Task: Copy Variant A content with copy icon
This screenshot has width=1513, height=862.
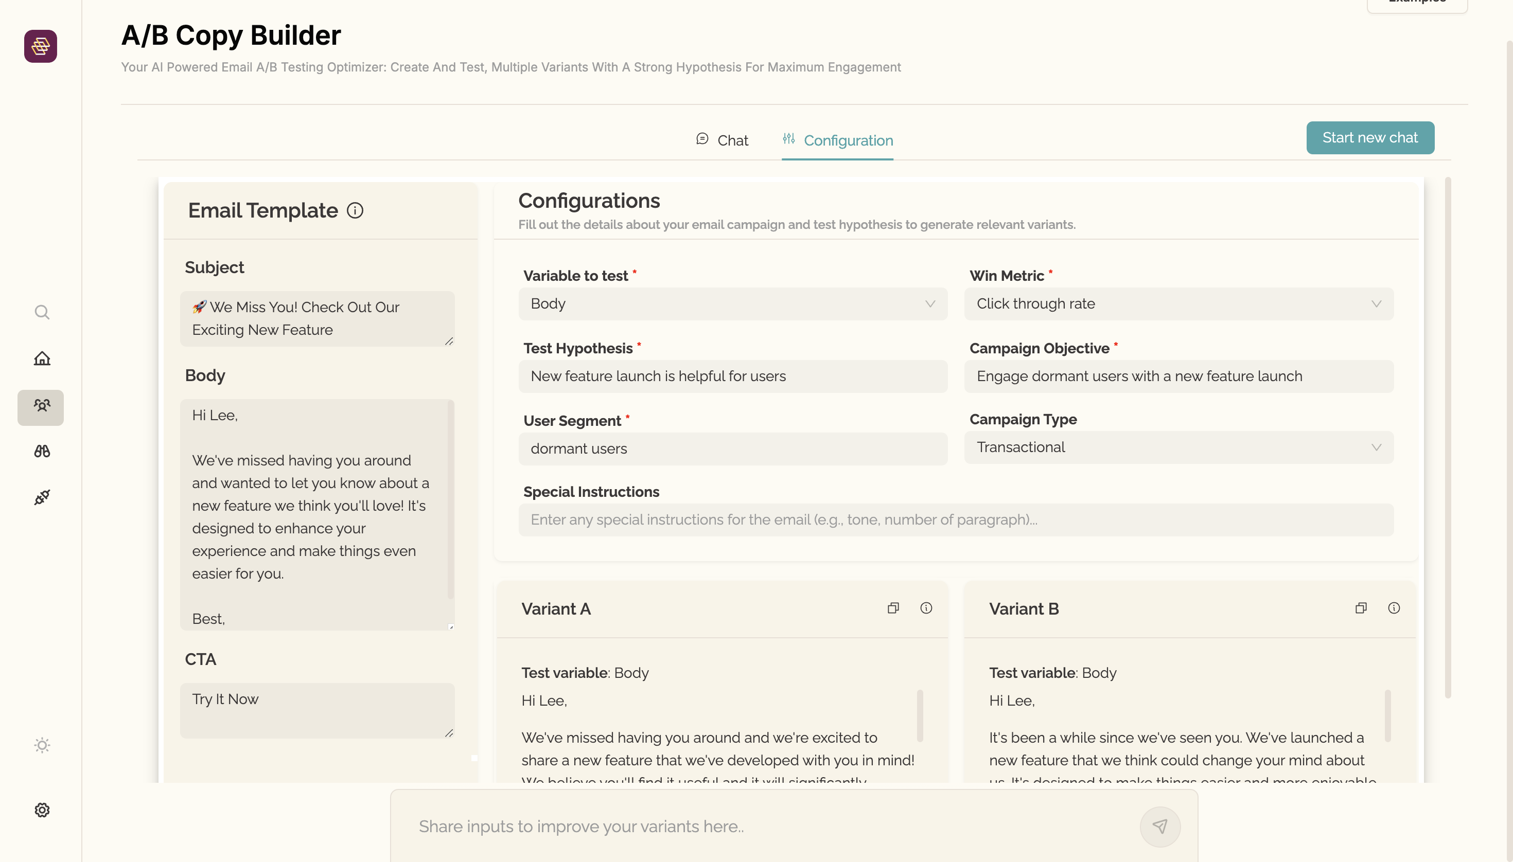Action: pyautogui.click(x=893, y=608)
